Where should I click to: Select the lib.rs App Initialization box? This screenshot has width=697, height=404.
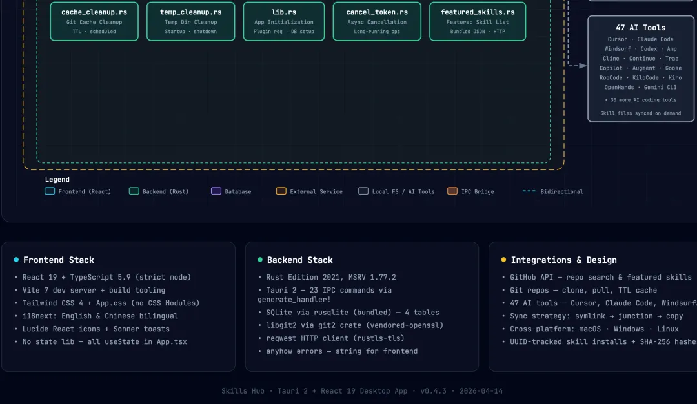[284, 21]
